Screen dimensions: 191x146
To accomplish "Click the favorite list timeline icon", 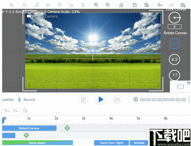I will (x=25, y=111).
